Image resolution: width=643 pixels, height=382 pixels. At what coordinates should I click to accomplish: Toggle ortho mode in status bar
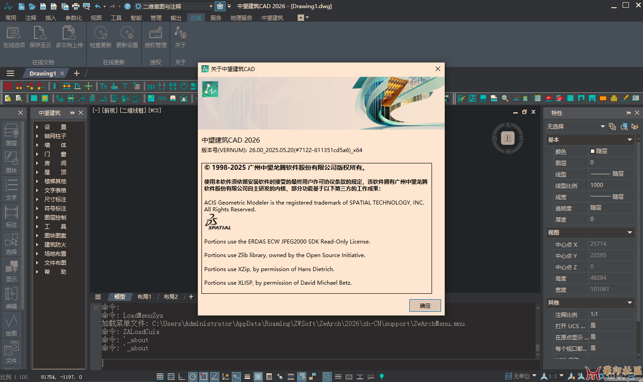pos(182,377)
